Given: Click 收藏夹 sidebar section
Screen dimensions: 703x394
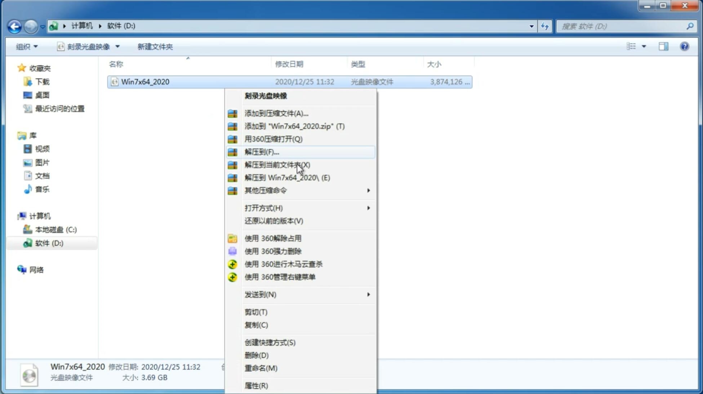Looking at the screenshot, I should point(40,68).
